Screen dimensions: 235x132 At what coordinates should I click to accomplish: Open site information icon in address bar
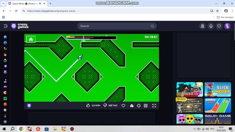(23, 11)
